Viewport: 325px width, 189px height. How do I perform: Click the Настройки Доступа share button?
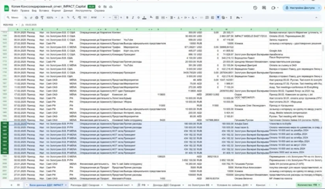tap(300, 8)
